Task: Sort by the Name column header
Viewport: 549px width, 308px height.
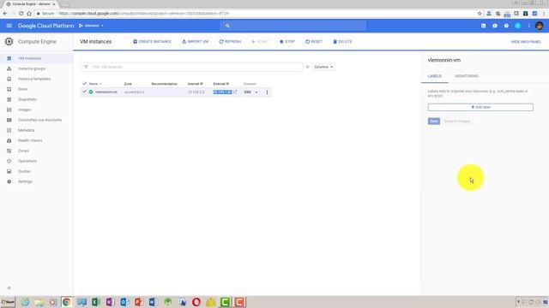Action: click(94, 84)
